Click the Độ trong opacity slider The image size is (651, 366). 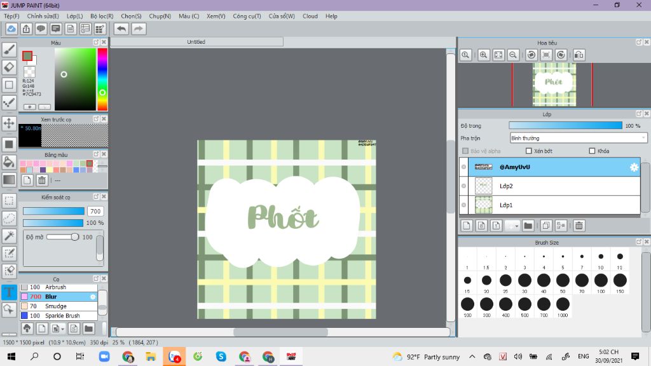(x=565, y=126)
